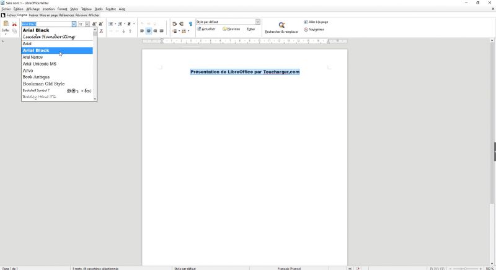Switch to the Afficher ribbon tab
The width and height of the screenshot is (496, 270).
(94, 15)
